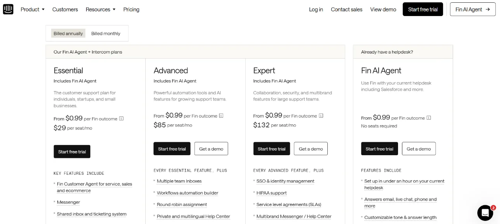Click the Essential plan heading
This screenshot has height=224, width=500.
click(x=68, y=70)
